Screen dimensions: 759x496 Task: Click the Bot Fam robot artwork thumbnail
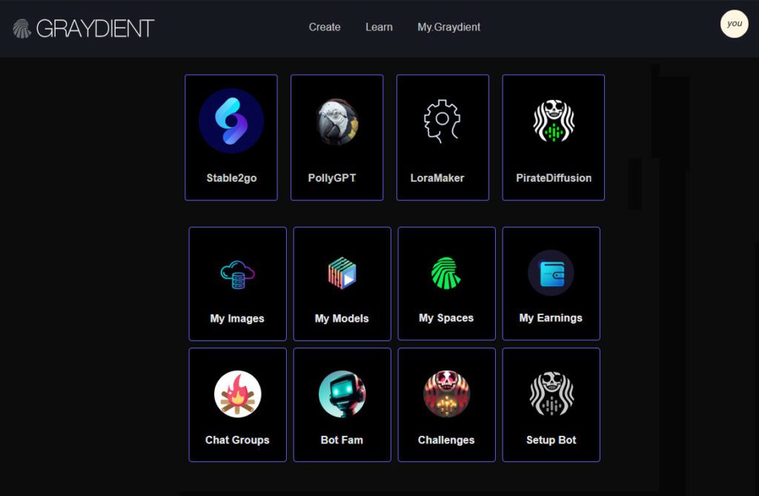[x=342, y=394]
